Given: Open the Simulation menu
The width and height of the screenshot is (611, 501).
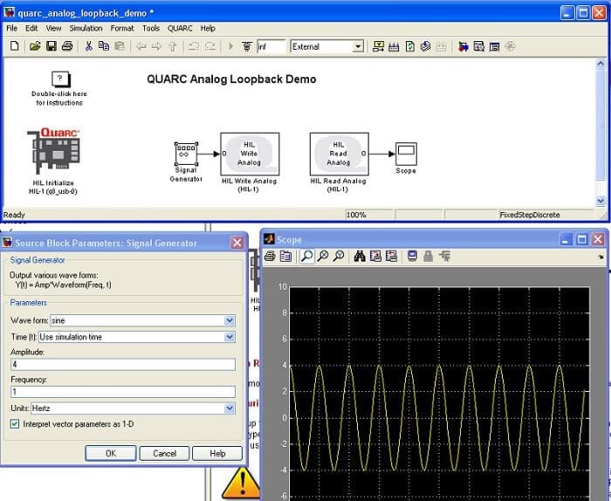Looking at the screenshot, I should pyautogui.click(x=86, y=28).
